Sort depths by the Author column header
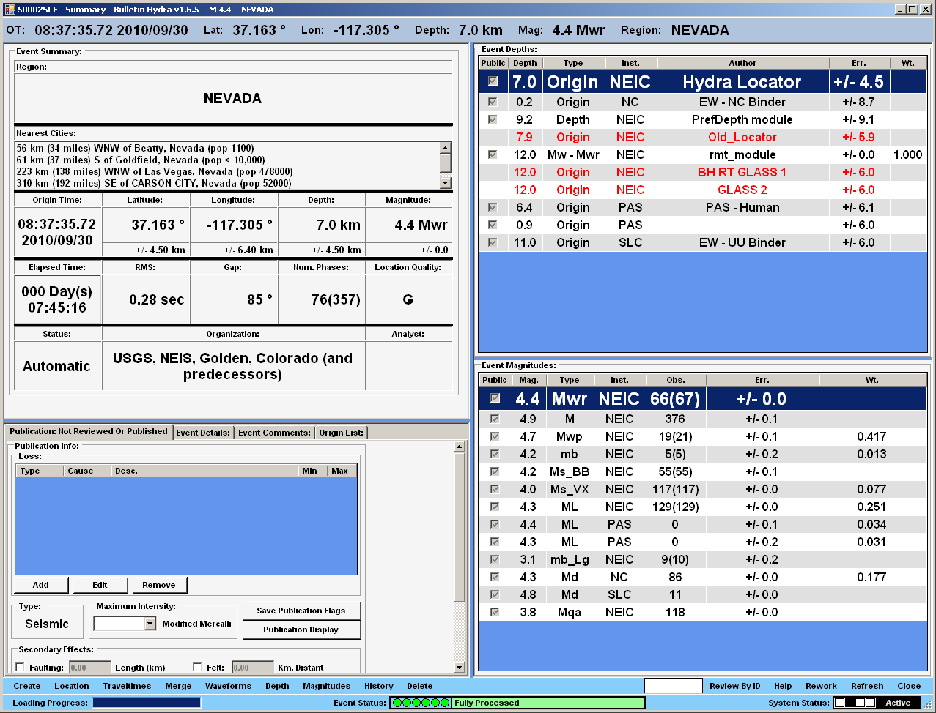 742,63
